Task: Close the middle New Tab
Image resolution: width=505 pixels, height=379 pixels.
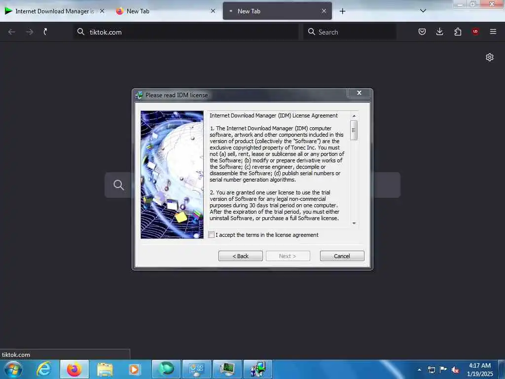Action: click(x=213, y=11)
